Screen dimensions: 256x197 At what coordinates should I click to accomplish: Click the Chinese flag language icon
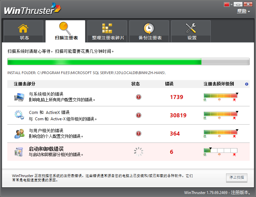(x=227, y=4)
